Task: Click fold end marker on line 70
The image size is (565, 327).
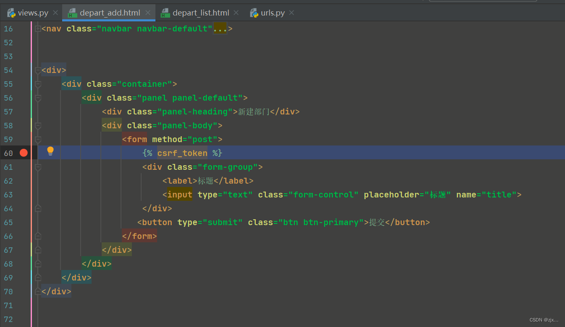Action: (x=38, y=291)
